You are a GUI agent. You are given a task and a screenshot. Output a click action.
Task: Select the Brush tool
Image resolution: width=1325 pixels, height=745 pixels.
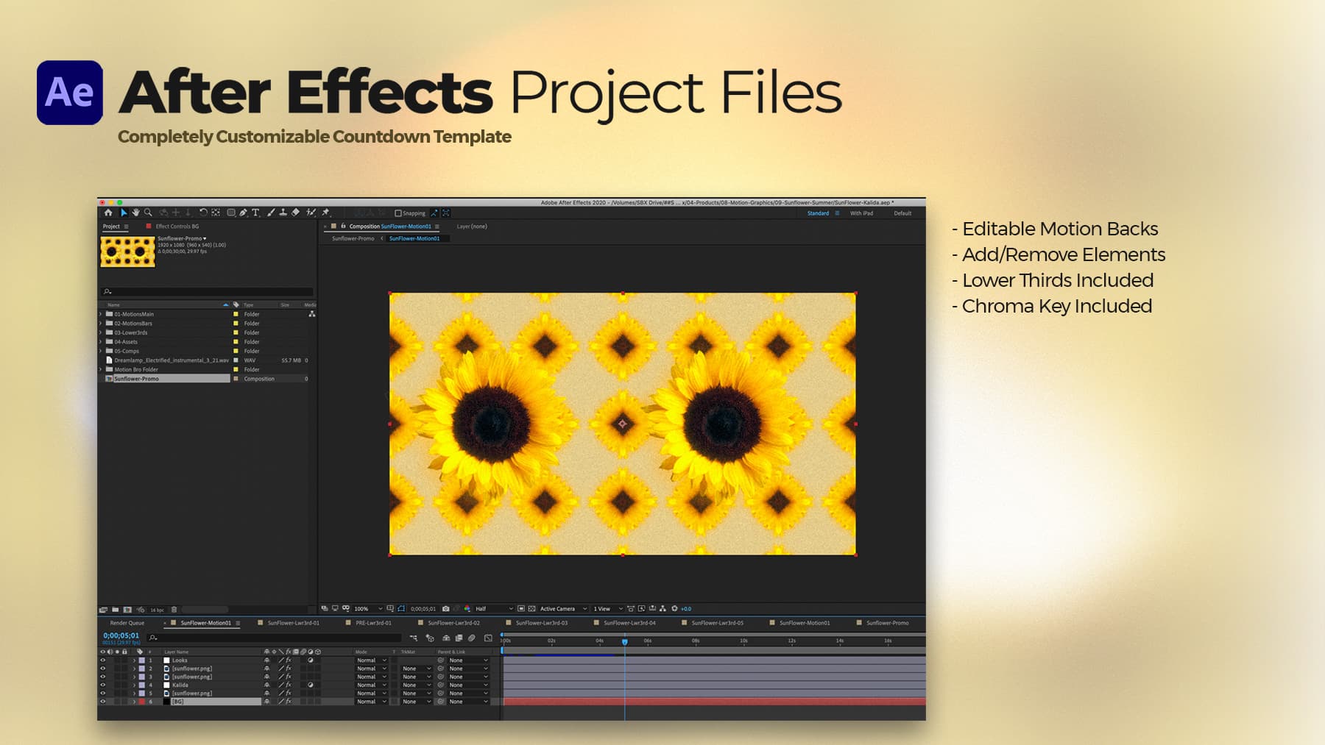(271, 213)
